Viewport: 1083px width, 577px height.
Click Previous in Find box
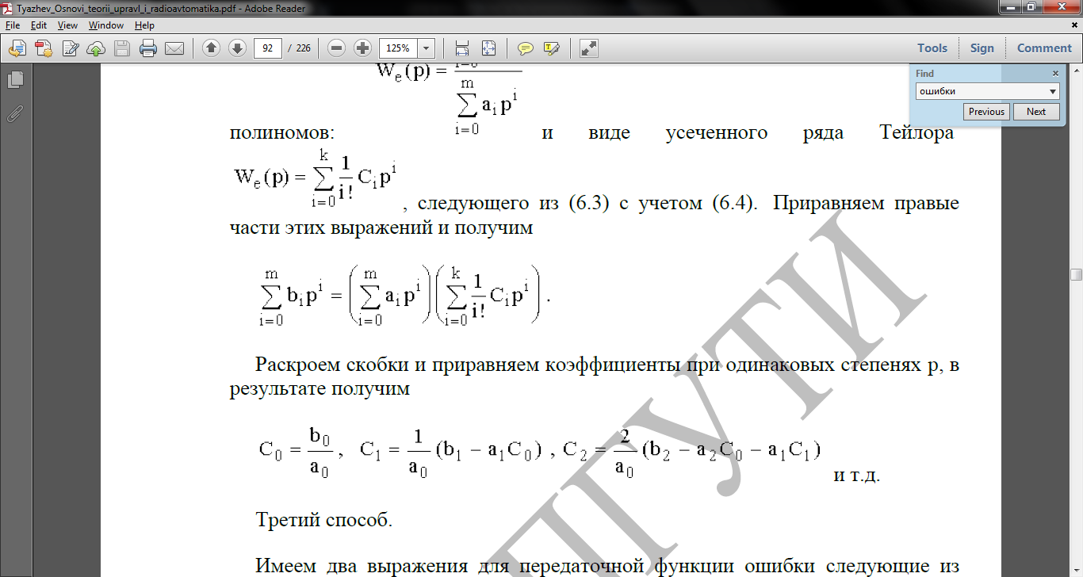986,112
